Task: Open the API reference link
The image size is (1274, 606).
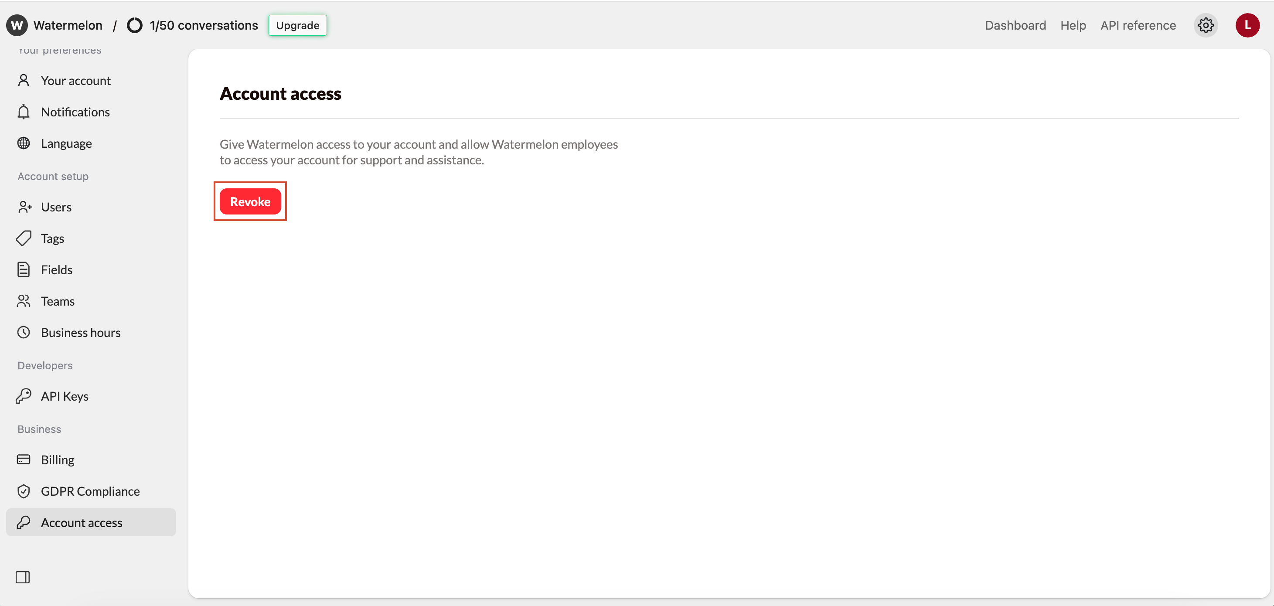Action: [1138, 25]
